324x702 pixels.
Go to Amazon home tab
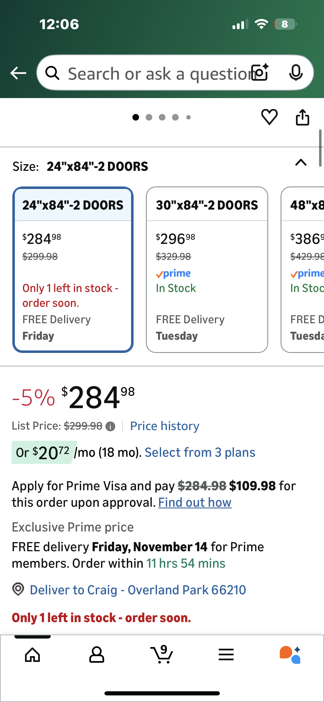[32, 655]
